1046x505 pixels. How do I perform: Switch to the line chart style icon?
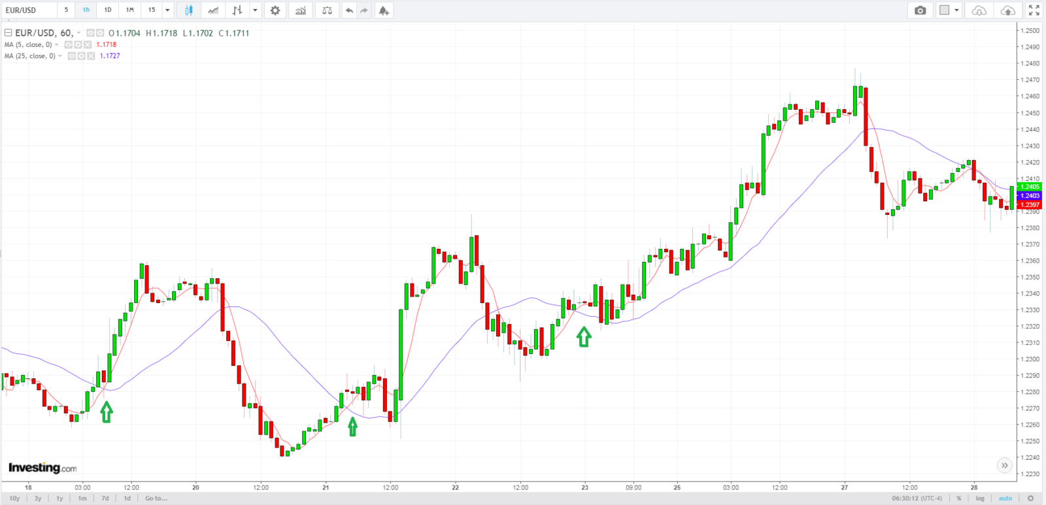213,10
